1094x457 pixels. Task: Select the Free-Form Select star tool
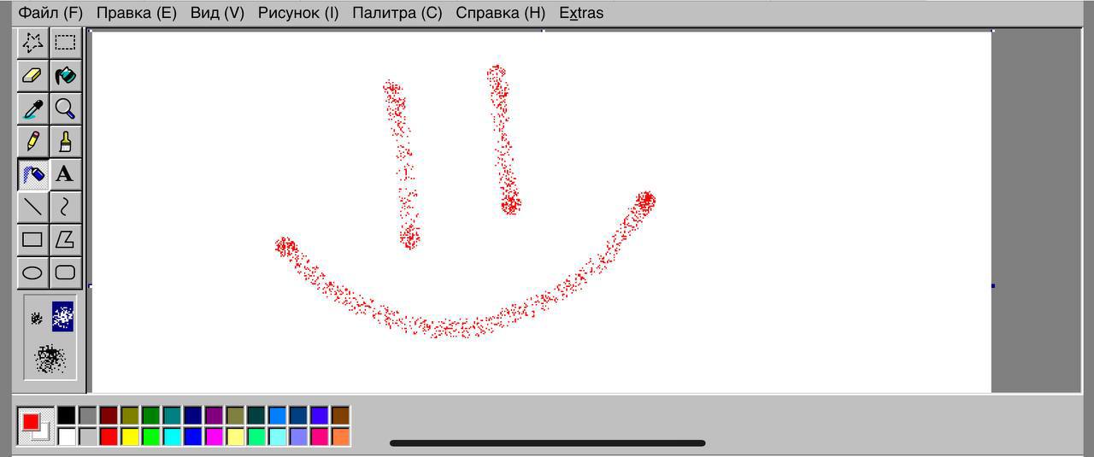pos(32,43)
